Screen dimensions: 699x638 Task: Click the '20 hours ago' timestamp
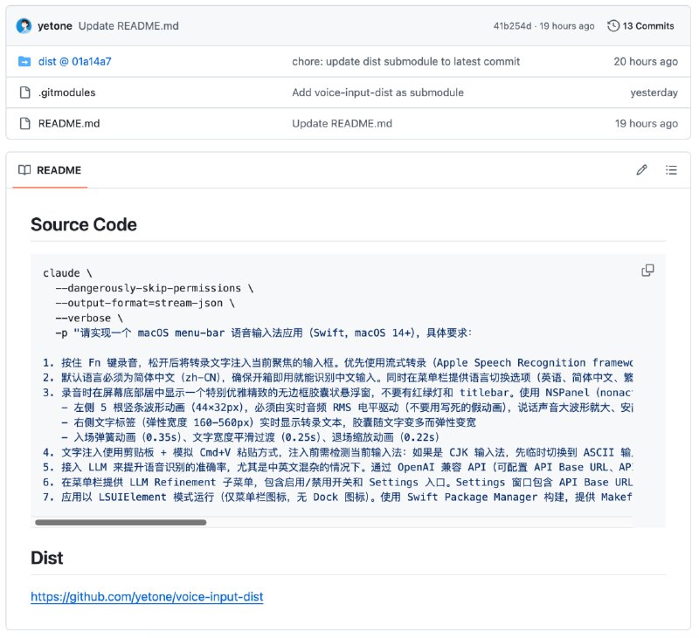pyautogui.click(x=646, y=61)
